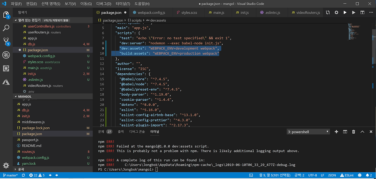Click the second gray Run play icon
This screenshot has height=179, width=376.
click(x=354, y=13)
